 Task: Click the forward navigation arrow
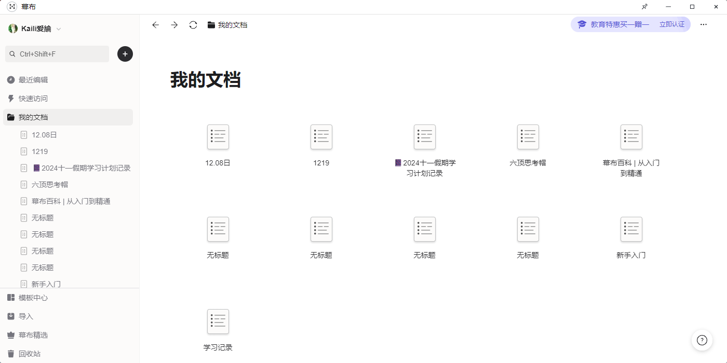tap(174, 25)
